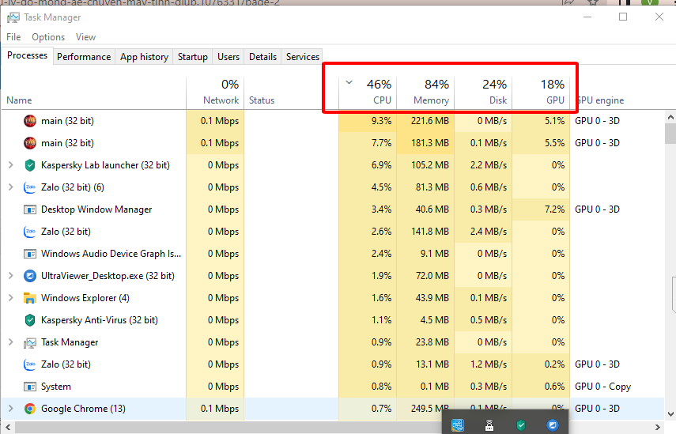The height and width of the screenshot is (434, 676).
Task: Expand the Kaspersky Lab launcher process tree
Action: point(10,165)
